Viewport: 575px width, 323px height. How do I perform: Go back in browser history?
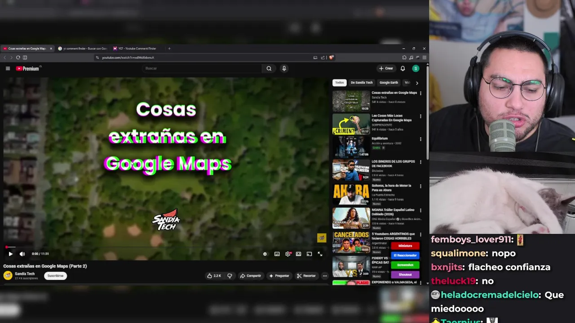tap(5, 57)
